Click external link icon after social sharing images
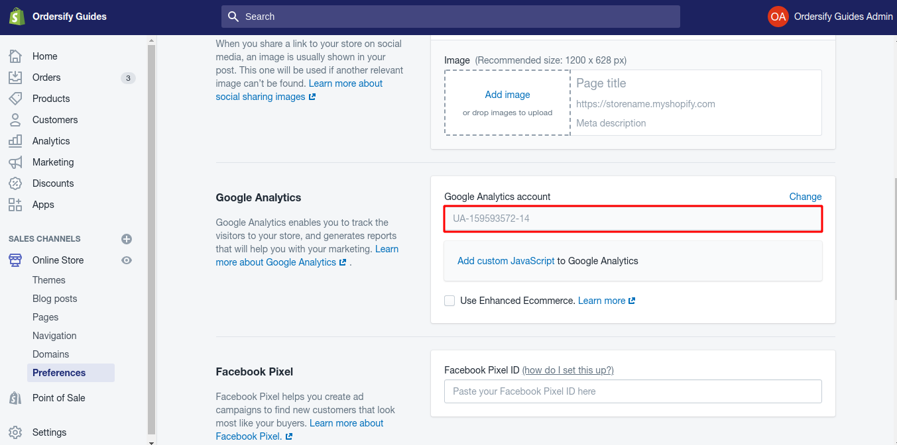This screenshot has width=897, height=445. (x=312, y=97)
